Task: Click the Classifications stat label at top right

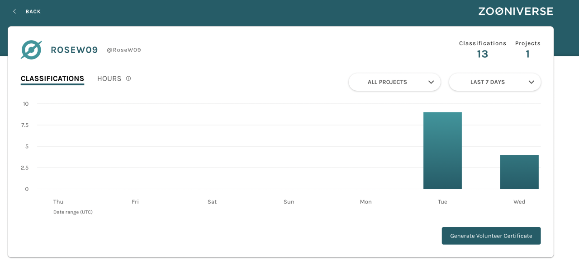Action: coord(483,43)
